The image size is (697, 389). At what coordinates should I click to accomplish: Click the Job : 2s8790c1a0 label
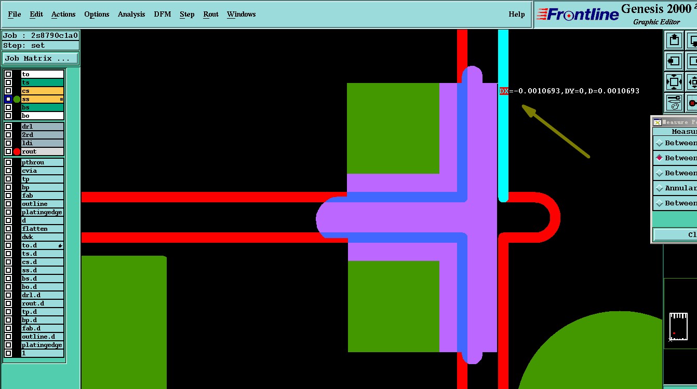coord(41,36)
